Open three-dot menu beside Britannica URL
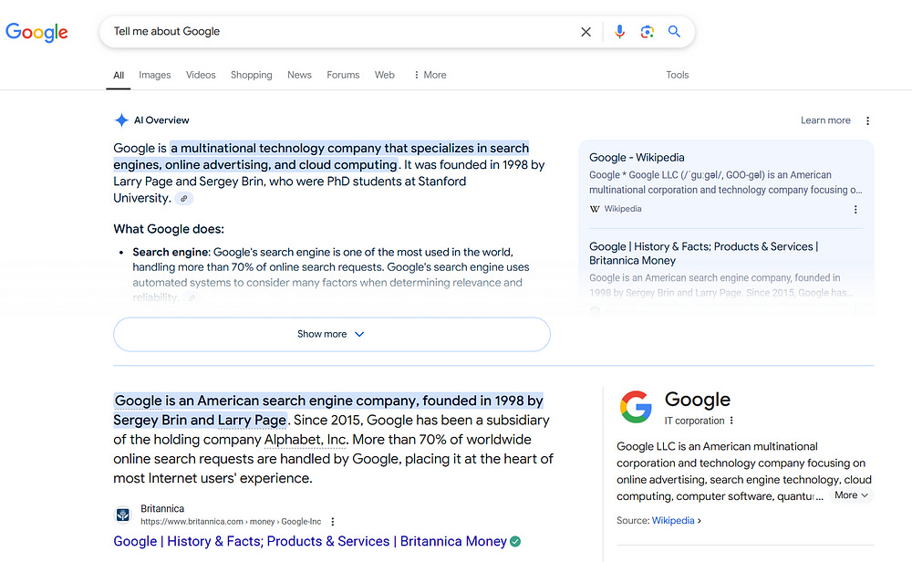This screenshot has width=912, height=562. click(x=333, y=522)
